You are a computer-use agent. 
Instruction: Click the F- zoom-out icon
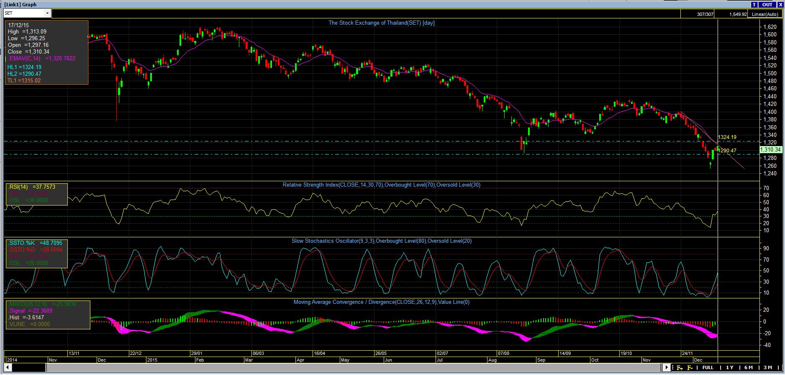pos(690,368)
